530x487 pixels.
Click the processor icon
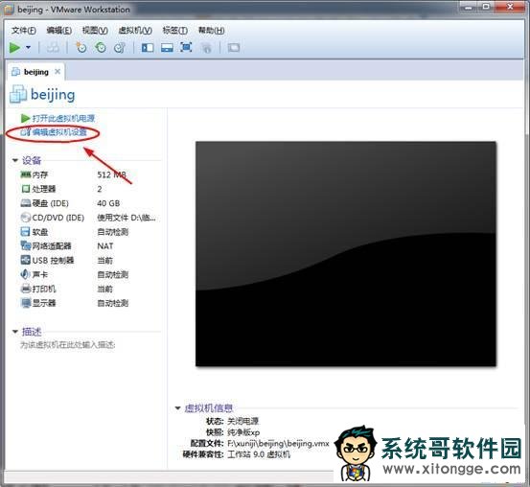[x=26, y=189]
